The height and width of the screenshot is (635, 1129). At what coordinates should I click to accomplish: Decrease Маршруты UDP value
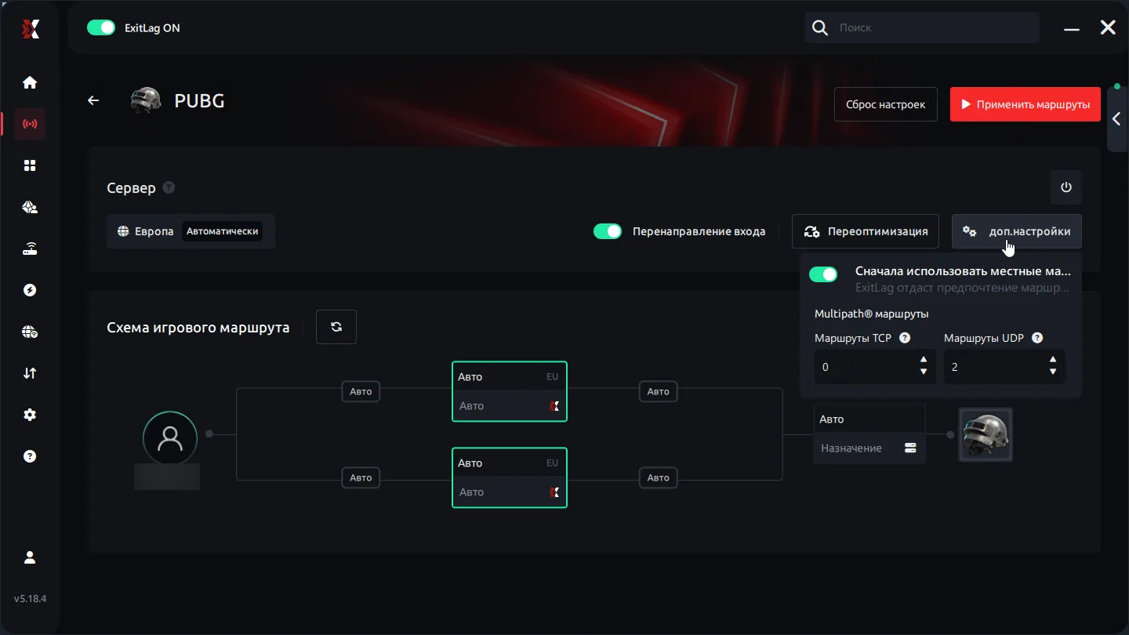coord(1053,372)
